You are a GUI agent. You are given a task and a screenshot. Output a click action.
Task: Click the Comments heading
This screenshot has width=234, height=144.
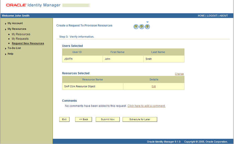tap(70, 101)
